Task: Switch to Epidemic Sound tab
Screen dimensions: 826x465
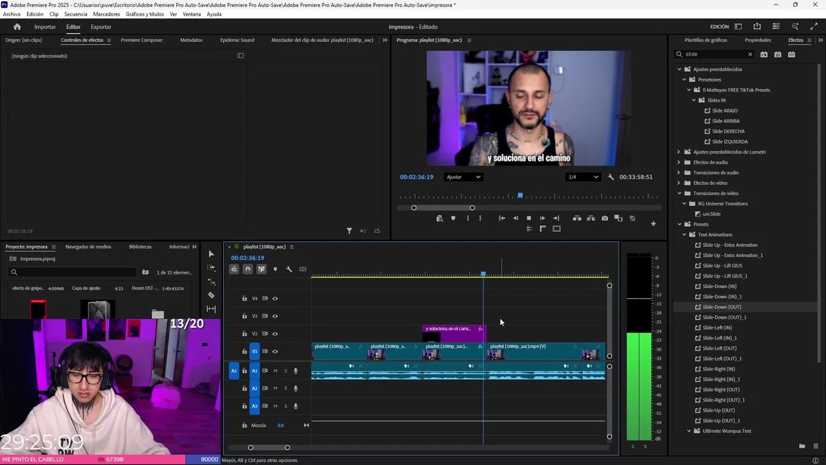Action: (237, 40)
